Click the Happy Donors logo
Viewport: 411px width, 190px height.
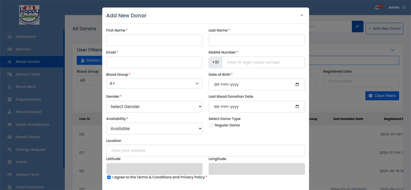pyautogui.click(x=29, y=15)
